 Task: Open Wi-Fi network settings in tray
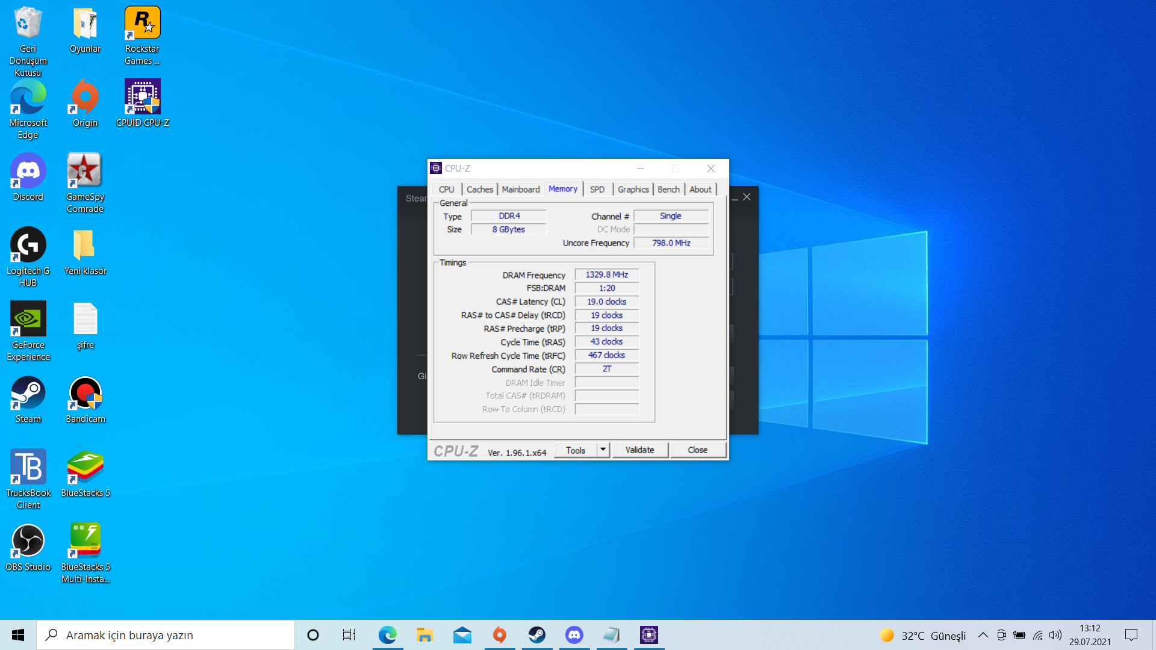[1038, 635]
